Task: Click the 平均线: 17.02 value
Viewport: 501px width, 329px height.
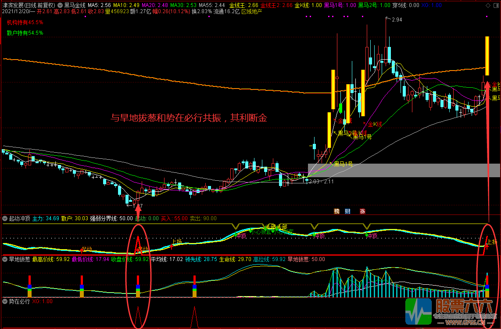Action: [167, 259]
